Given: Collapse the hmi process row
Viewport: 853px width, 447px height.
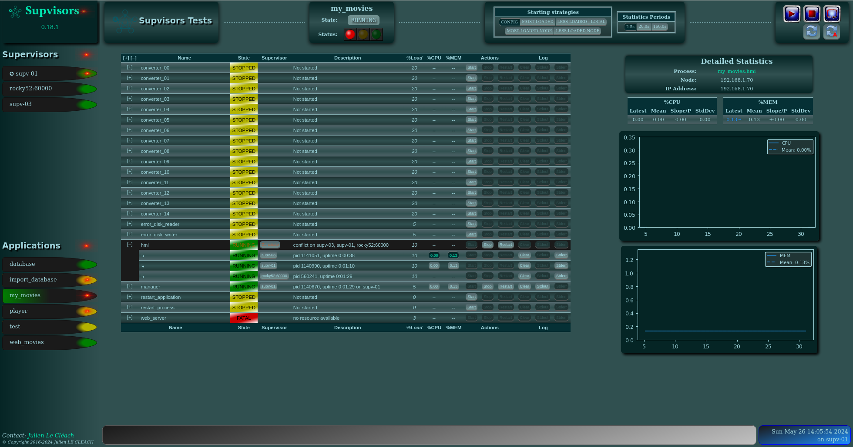Looking at the screenshot, I should click(130, 245).
